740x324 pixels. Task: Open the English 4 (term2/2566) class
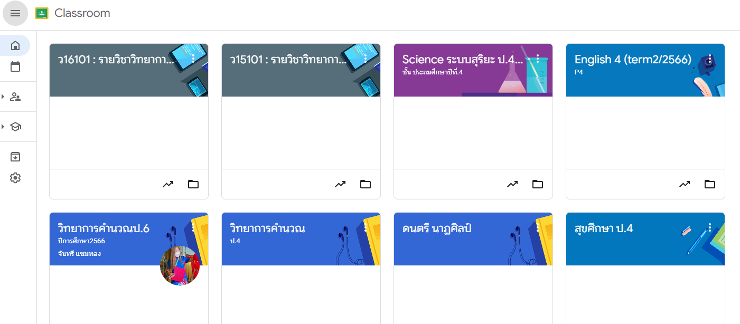point(633,60)
